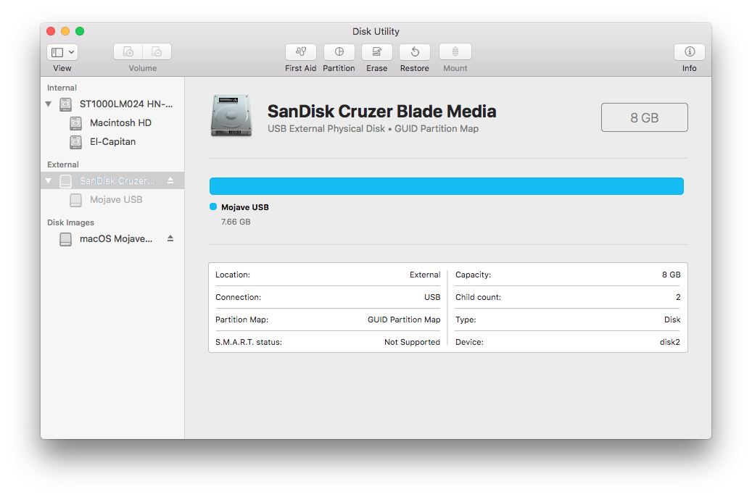Click the remove Volume toolbar button
Viewport: 752px width, 497px height.
click(x=157, y=51)
